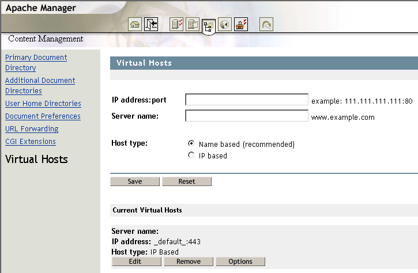The image size is (418, 273).
Task: Remove the _default_:443 virtual host
Action: [x=189, y=261]
